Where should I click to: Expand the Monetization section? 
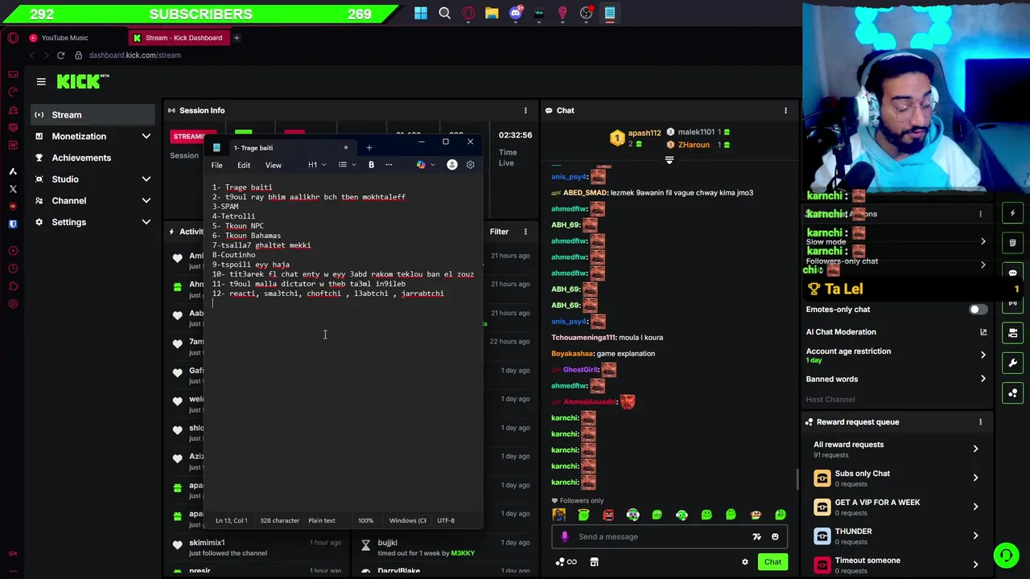point(93,137)
